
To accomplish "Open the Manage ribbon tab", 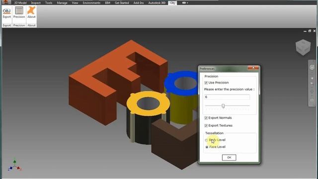I will coord(62,3).
